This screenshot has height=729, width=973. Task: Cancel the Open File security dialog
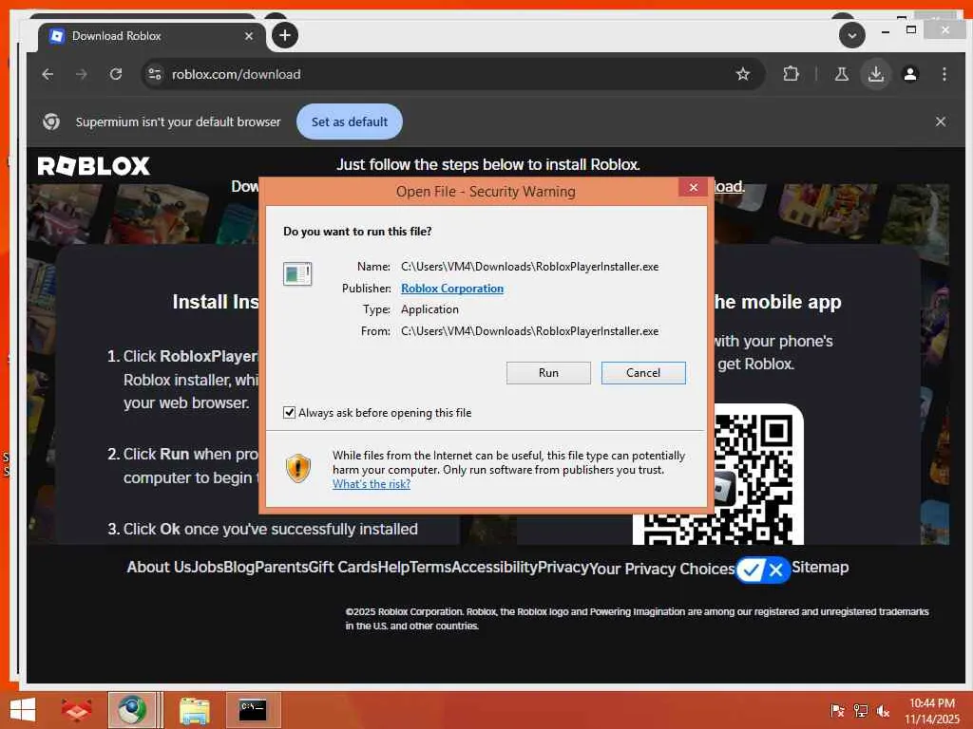[643, 372]
